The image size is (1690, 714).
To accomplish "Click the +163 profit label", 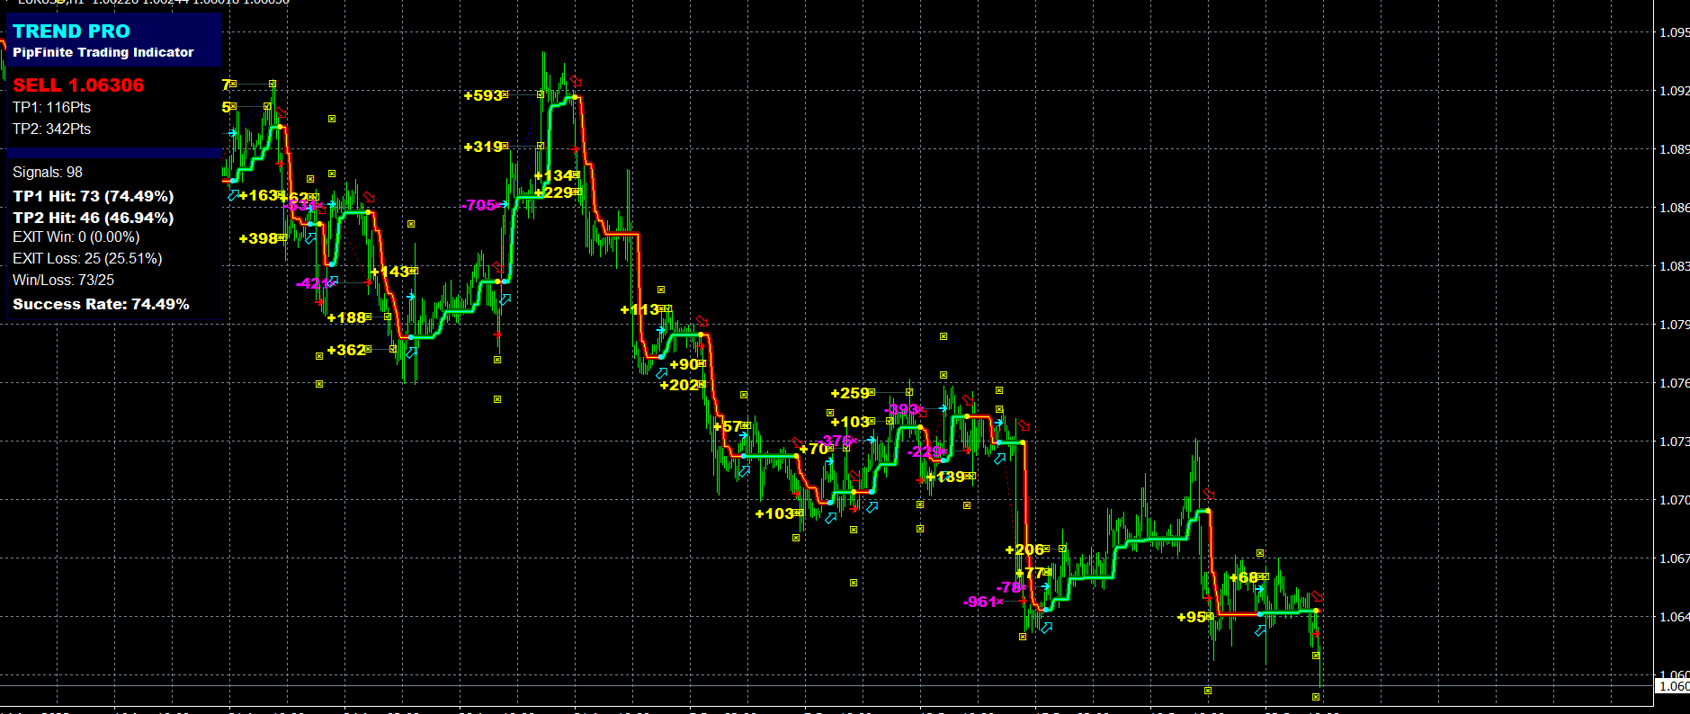I will (258, 195).
